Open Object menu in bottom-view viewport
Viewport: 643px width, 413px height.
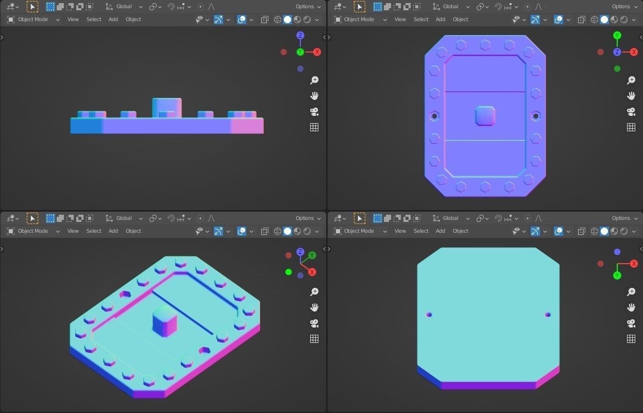click(x=461, y=231)
